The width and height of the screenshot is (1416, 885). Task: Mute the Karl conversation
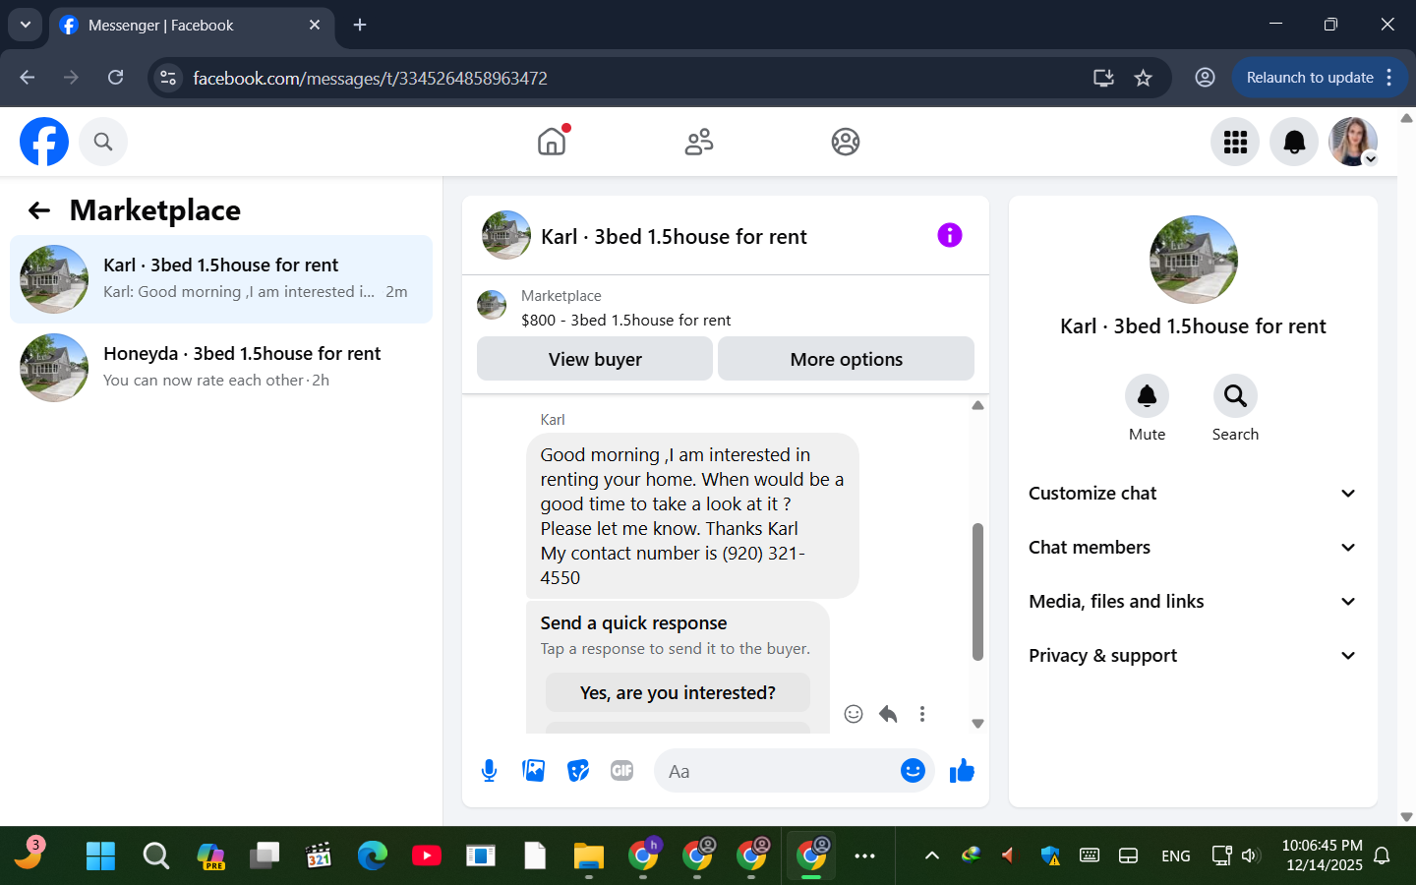click(x=1147, y=396)
